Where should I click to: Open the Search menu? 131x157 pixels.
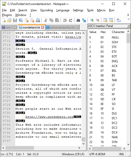pos(23,10)
